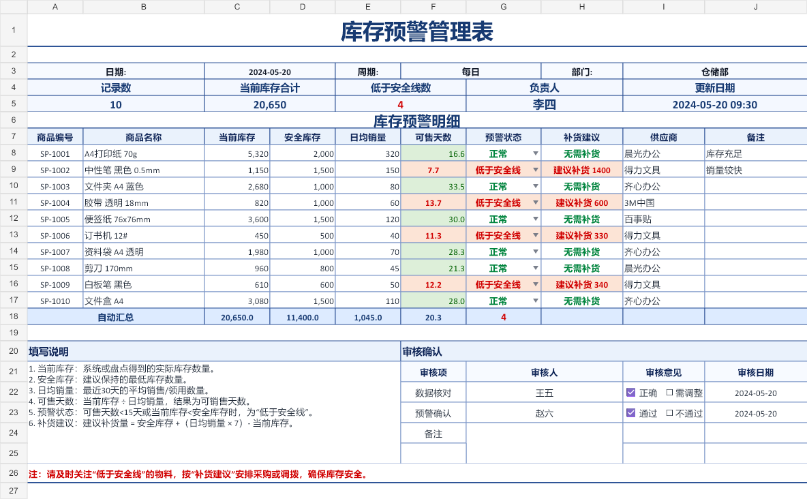Select 建议补货 340 cell
The height and width of the screenshot is (499, 807).
(x=581, y=284)
